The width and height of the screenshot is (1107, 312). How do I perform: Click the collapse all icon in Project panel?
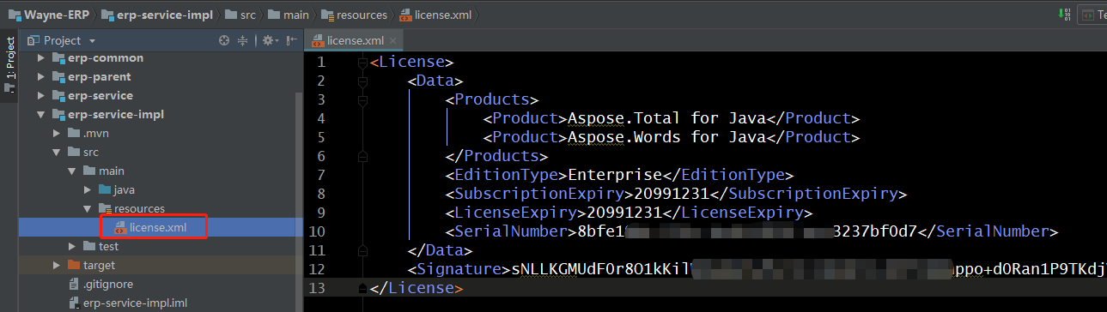[x=242, y=40]
